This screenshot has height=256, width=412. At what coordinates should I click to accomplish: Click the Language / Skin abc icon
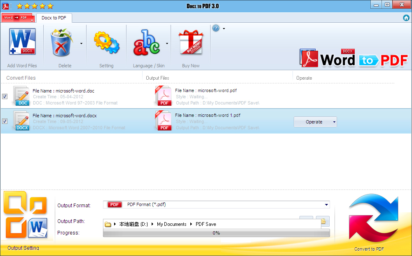coord(146,43)
